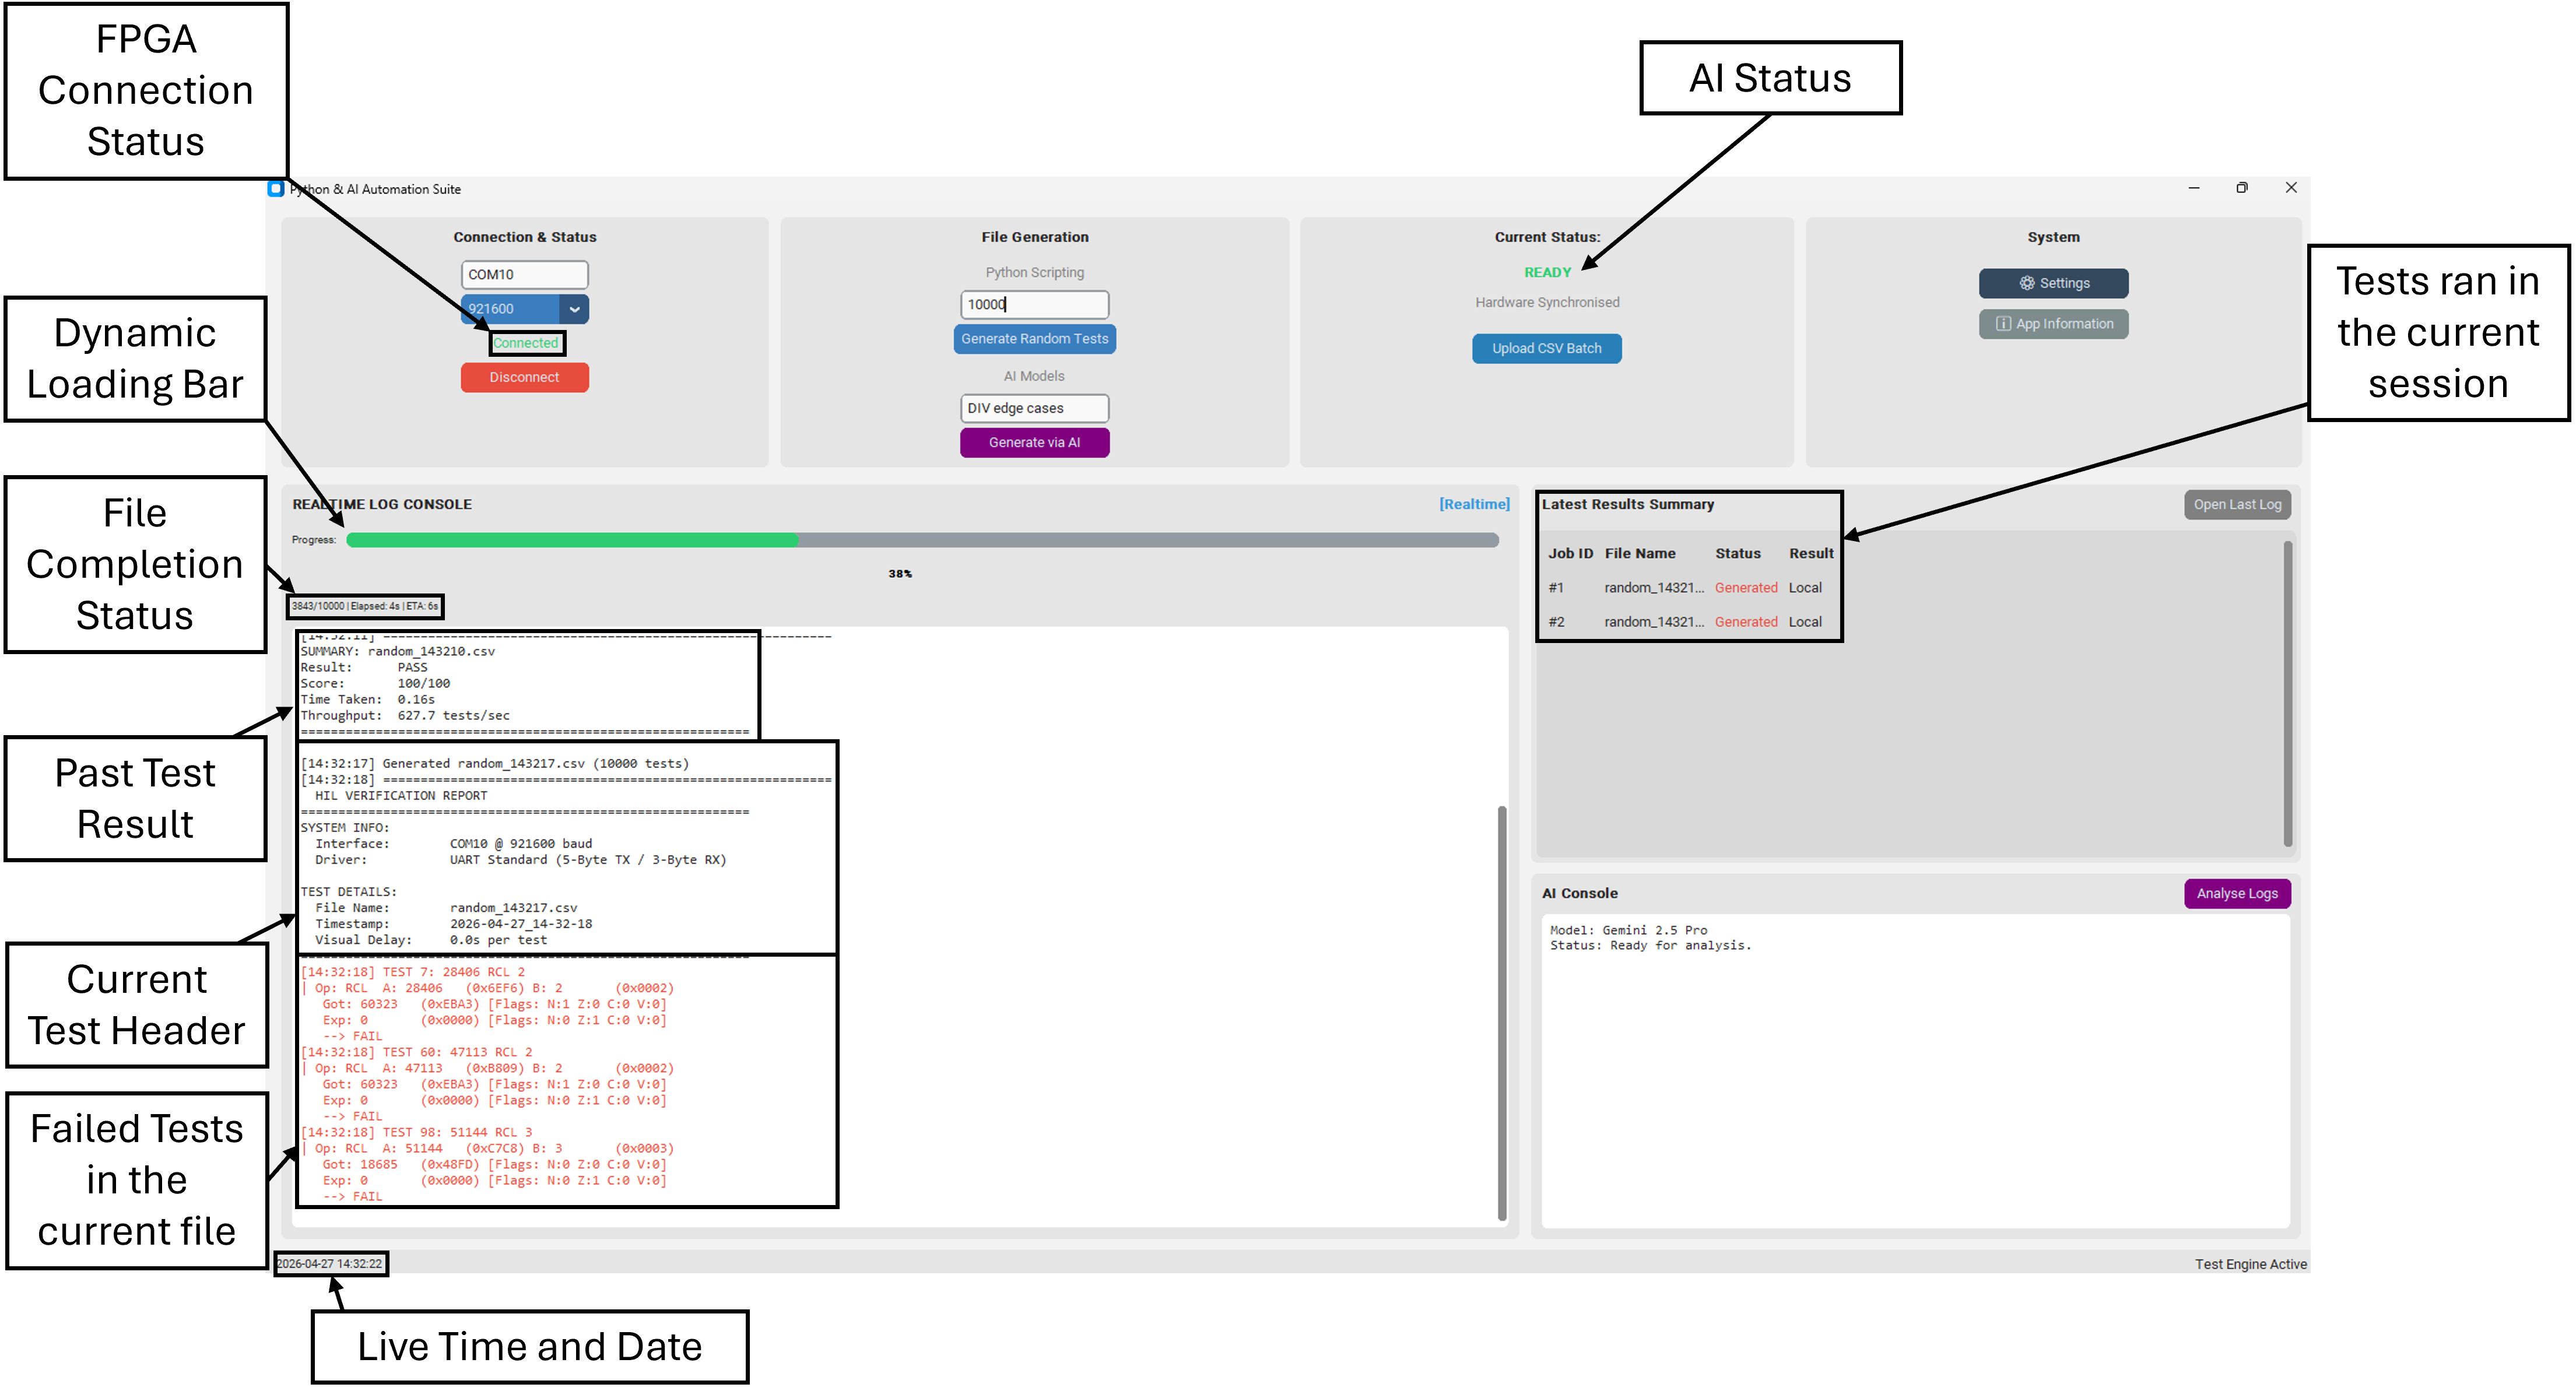Viewport: 2576px width, 1398px height.
Task: Close the Automation Suite window
Action: click(2291, 188)
